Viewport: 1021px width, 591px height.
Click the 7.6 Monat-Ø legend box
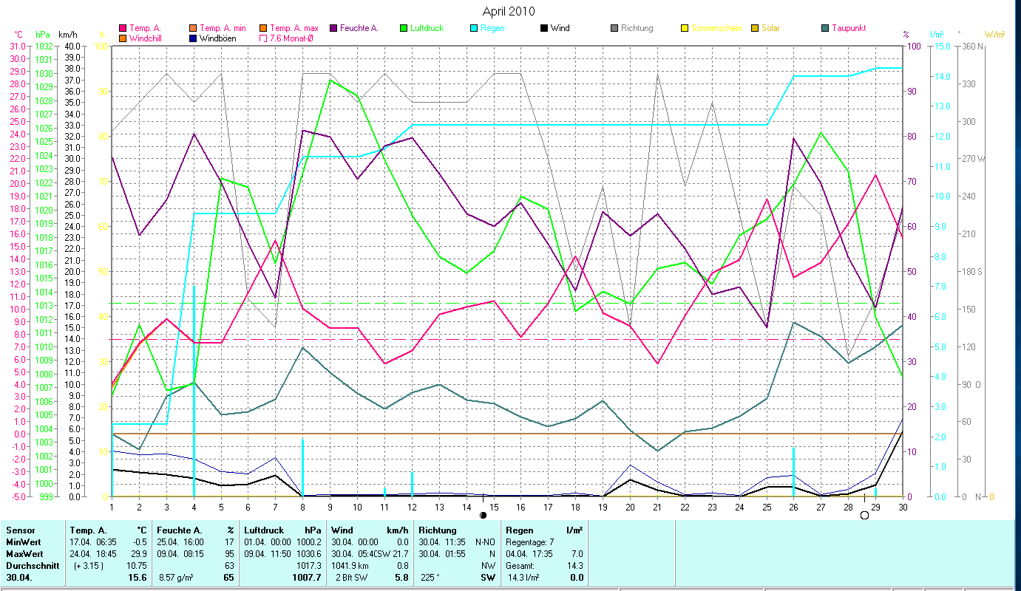(263, 38)
